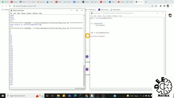Click Python Shell vertical scrollbar thumb
The width and height of the screenshot is (174, 98).
point(84,75)
